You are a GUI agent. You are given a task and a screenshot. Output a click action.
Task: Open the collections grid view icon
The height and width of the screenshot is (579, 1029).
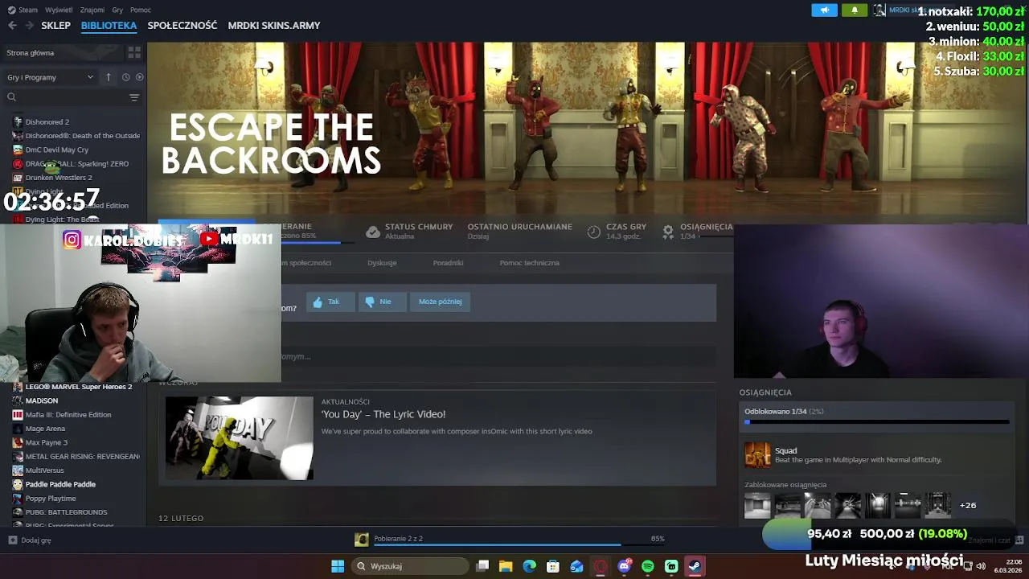coord(134,53)
